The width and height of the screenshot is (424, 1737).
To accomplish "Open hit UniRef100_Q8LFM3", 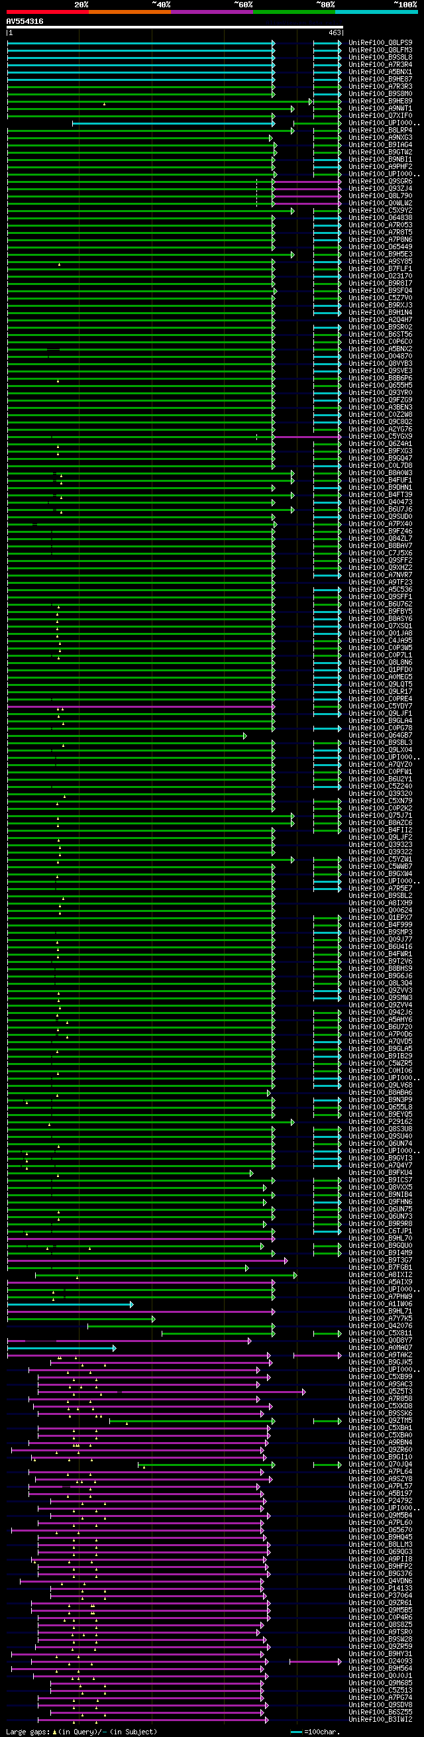I will (380, 50).
